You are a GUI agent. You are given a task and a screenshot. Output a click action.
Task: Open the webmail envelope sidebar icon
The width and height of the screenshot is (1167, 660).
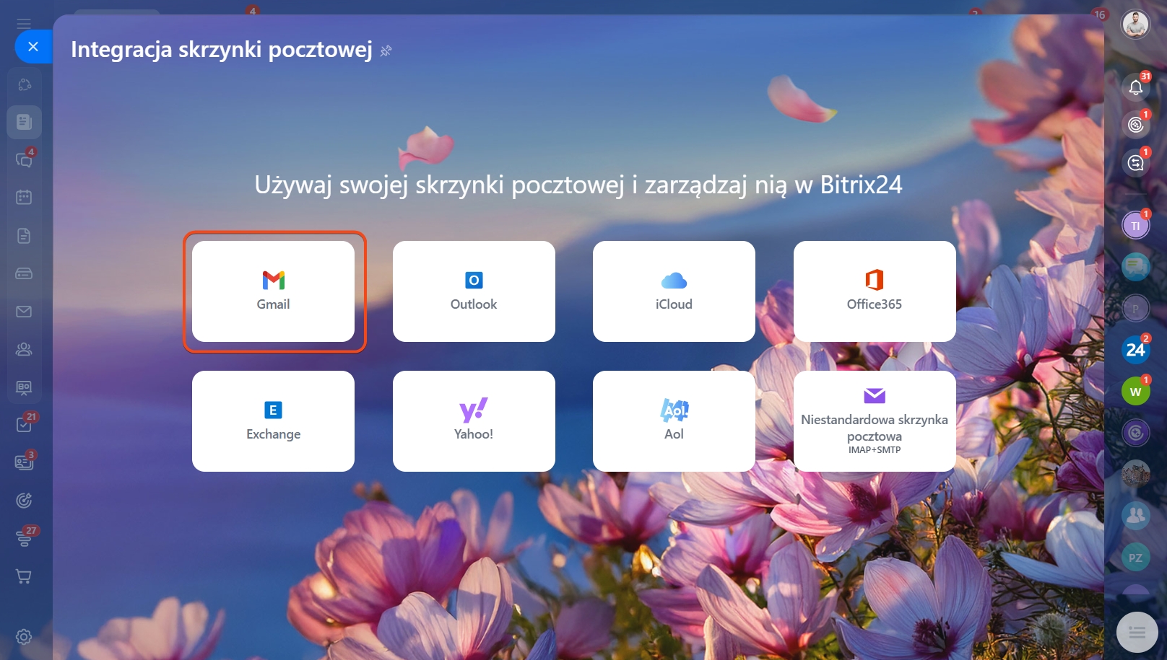tap(24, 312)
